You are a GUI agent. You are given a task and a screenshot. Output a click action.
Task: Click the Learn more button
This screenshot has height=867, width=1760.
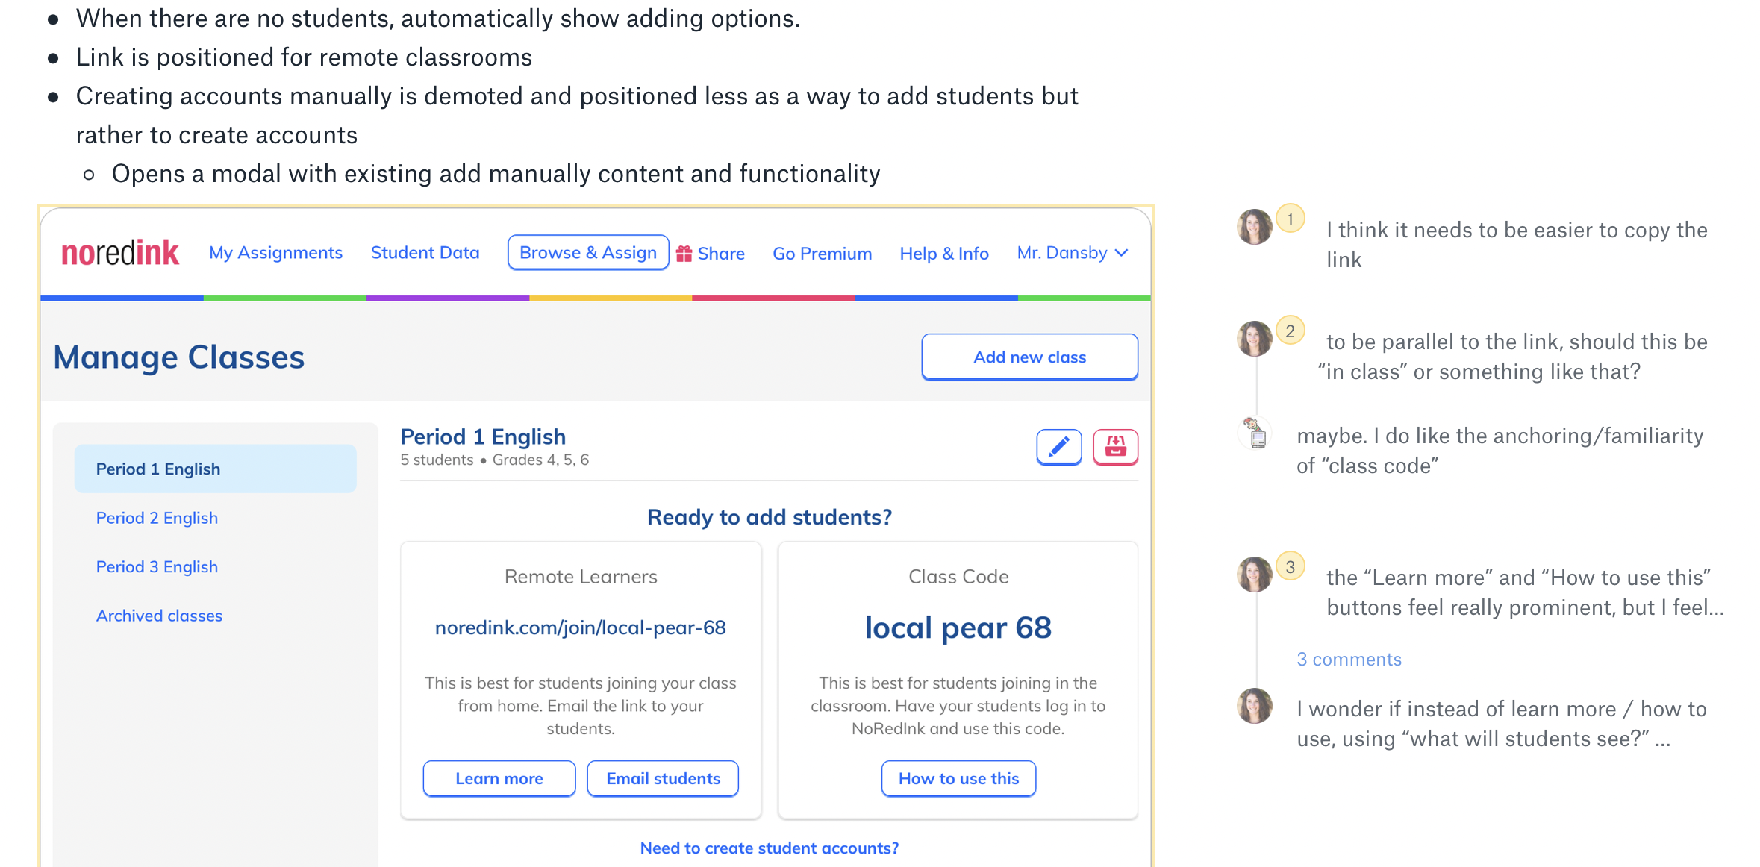pyautogui.click(x=499, y=778)
